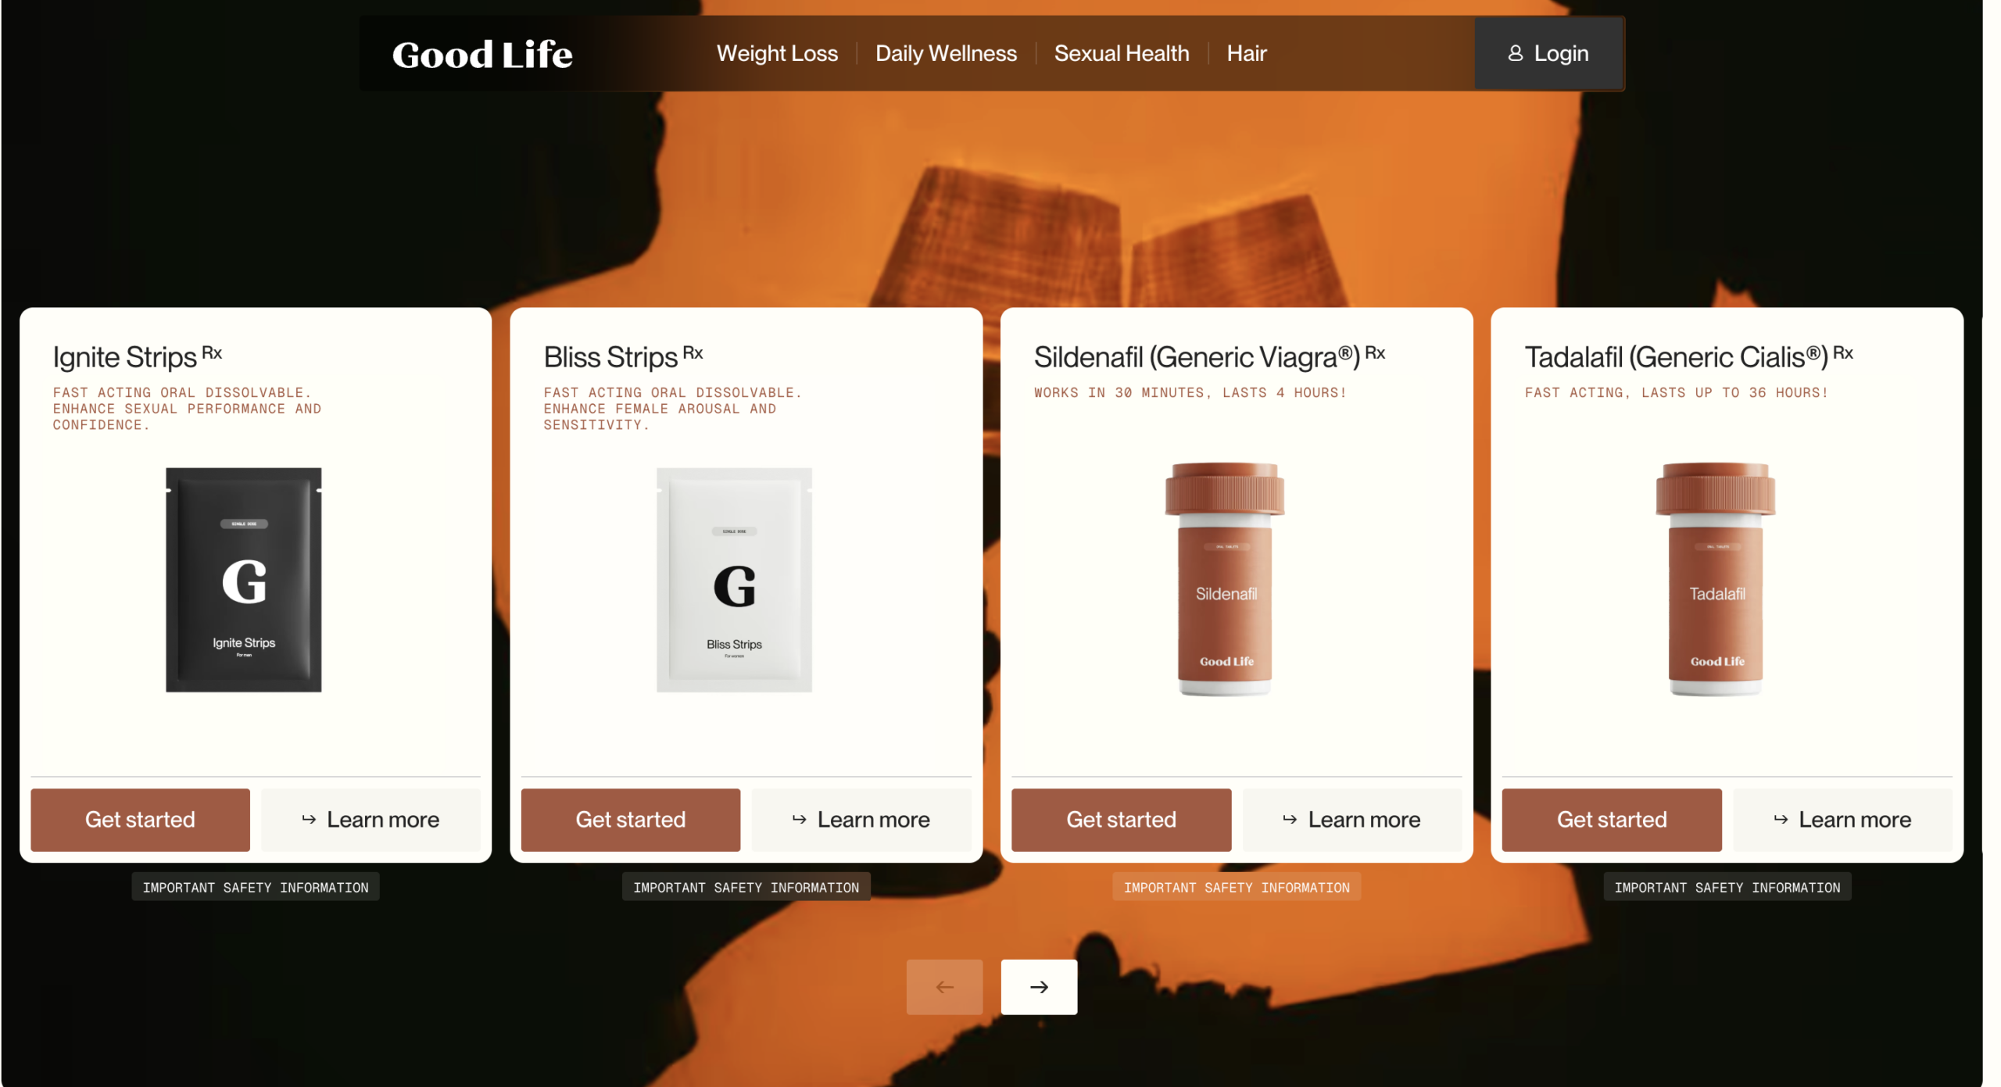Get started with Ignite Strips

click(140, 819)
